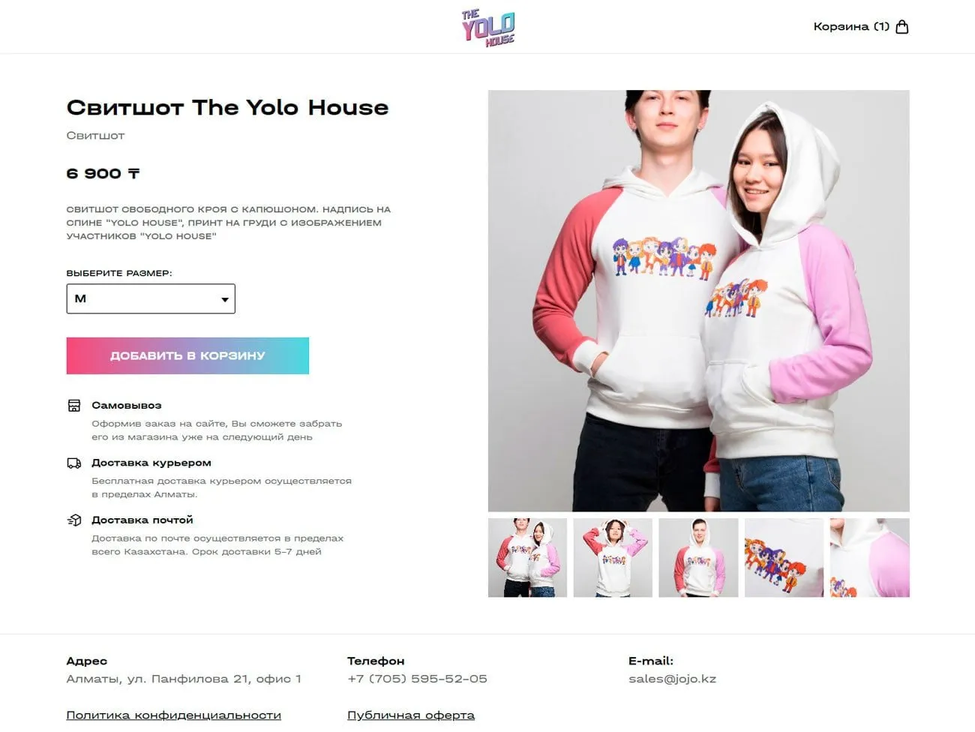Screen dimensions: 975x732
Task: Expand the size dropdown arrow
Action: click(x=224, y=299)
